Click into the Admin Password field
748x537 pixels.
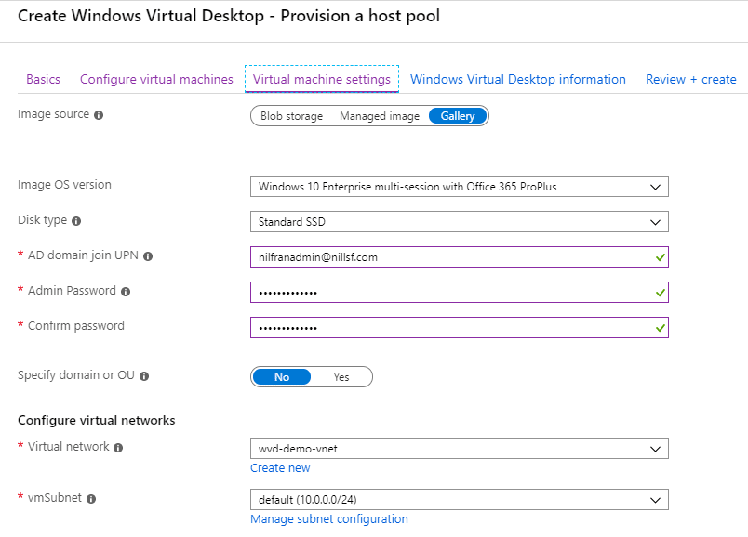coord(460,292)
